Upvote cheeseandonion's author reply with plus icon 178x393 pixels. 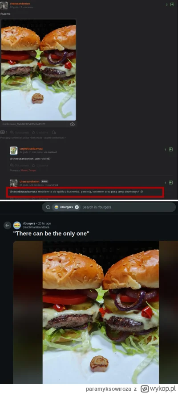[171, 183]
